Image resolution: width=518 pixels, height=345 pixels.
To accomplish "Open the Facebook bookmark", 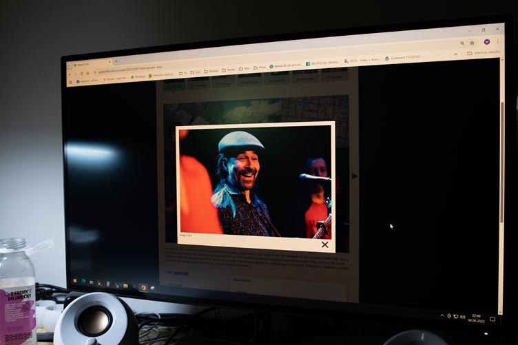I will 87,81.
